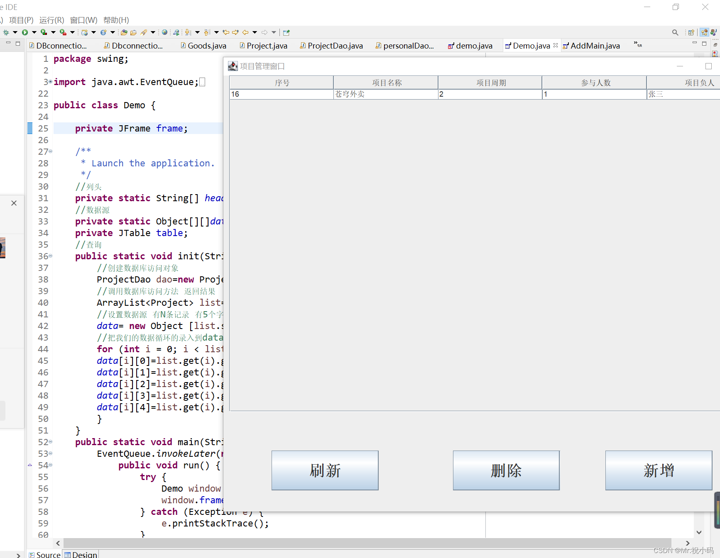Expand the folded import block on line 3
720x558 pixels.
(51, 82)
